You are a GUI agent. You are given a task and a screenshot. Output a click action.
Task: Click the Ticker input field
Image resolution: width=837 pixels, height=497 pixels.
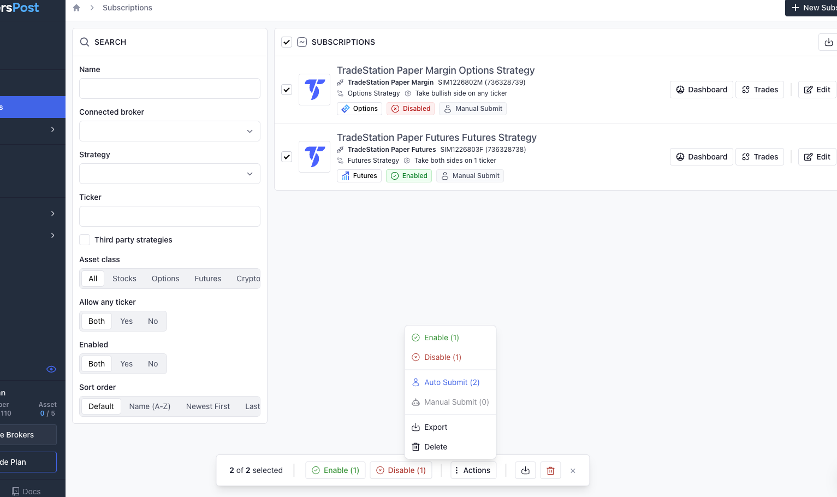click(169, 216)
